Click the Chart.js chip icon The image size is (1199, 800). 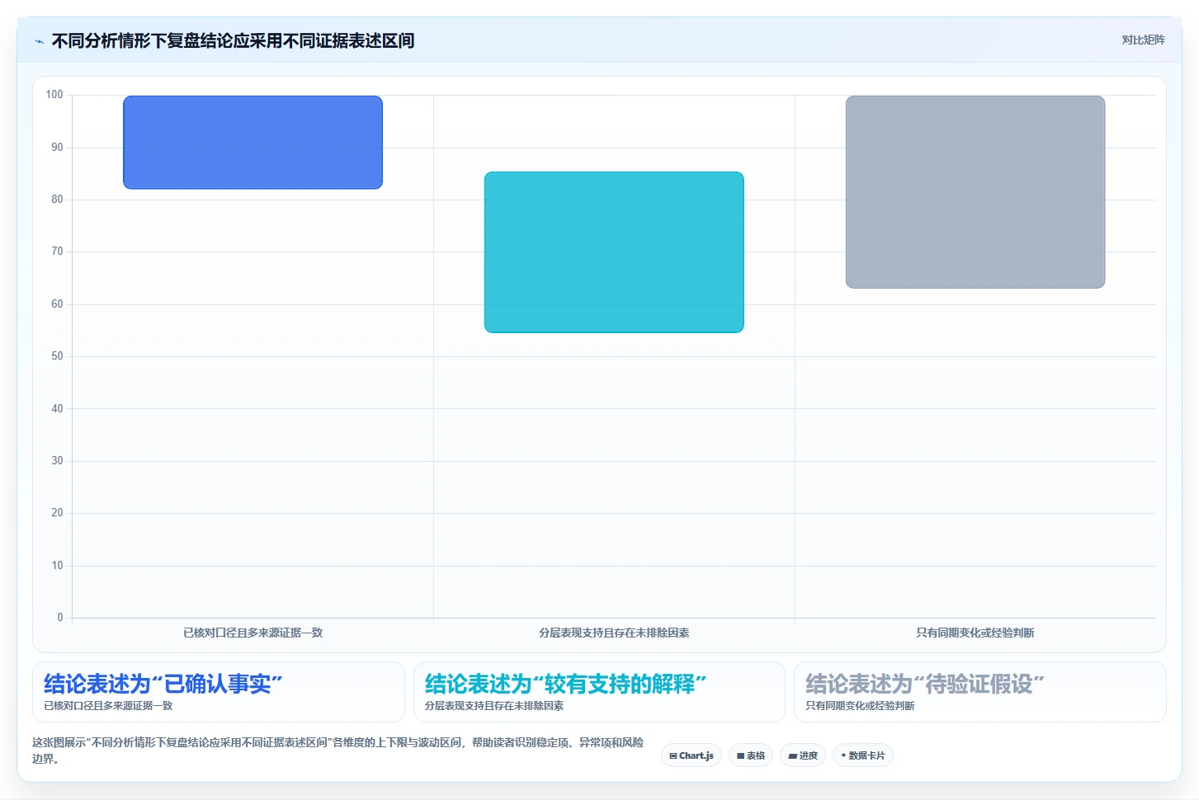673,755
